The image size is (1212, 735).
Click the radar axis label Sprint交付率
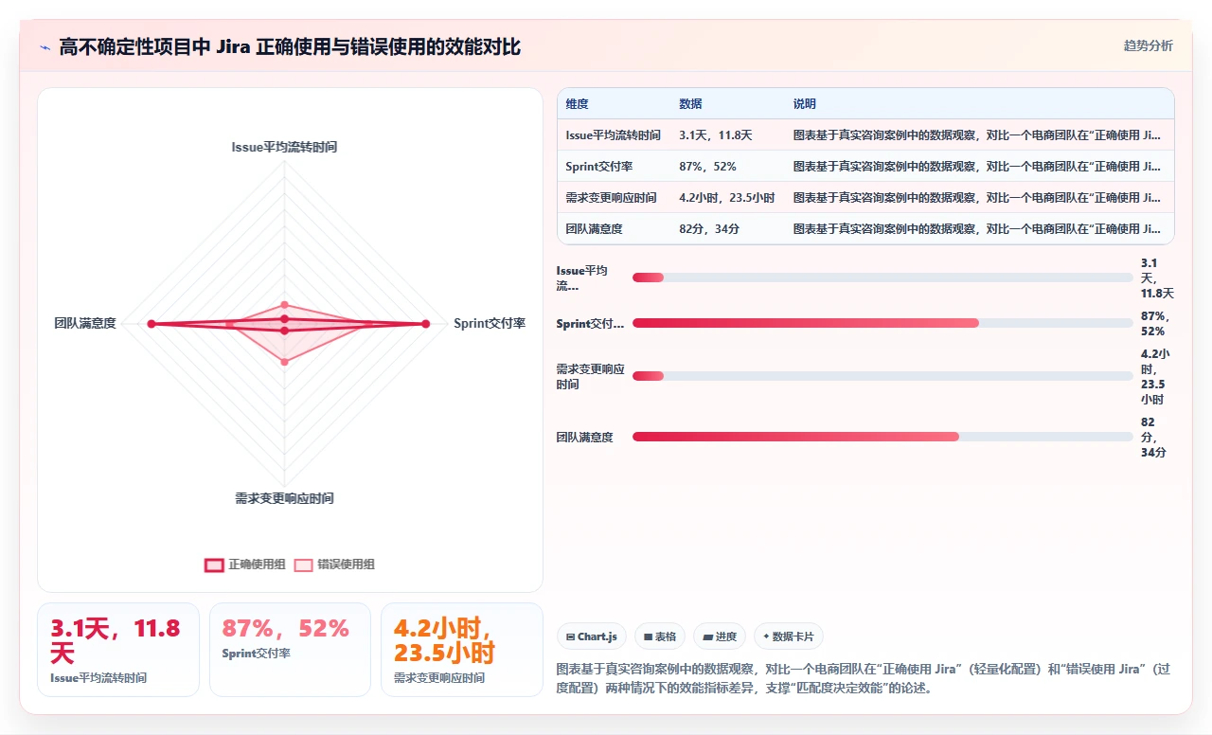click(490, 323)
